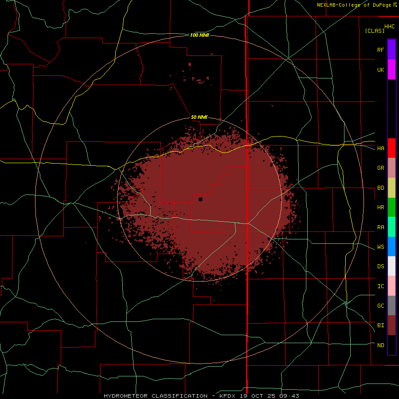This screenshot has width=399, height=399.
Task: Click the DS legend label
Action: pos(381,266)
